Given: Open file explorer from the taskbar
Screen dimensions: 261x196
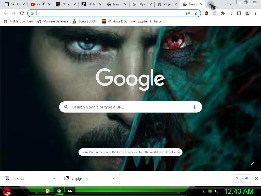Looking at the screenshot, I should click(x=48, y=191).
